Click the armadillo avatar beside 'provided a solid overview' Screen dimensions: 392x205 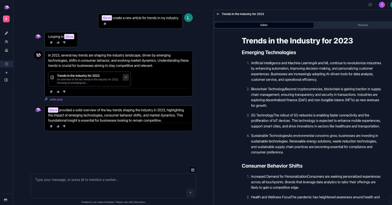[39, 110]
